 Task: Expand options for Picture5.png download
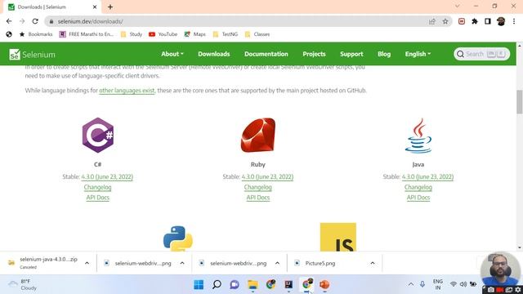[x=373, y=263]
